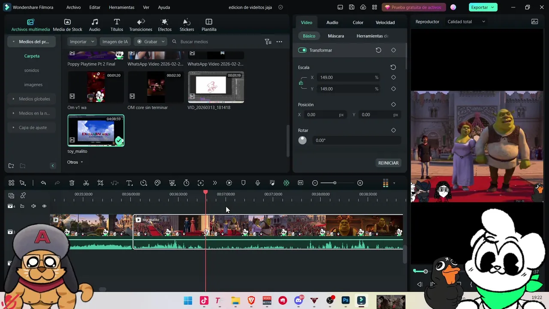Screen dimensions: 549x309
Task: Open the Herramientas menu
Action: tap(121, 7)
